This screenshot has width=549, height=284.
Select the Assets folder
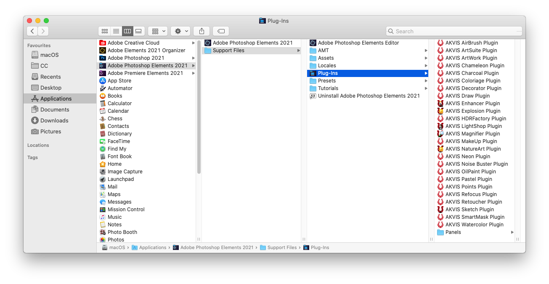pyautogui.click(x=368, y=58)
